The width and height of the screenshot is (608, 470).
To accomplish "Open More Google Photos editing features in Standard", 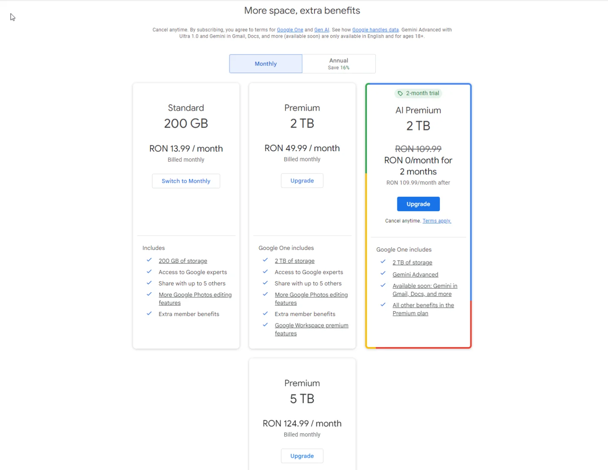I will click(195, 299).
